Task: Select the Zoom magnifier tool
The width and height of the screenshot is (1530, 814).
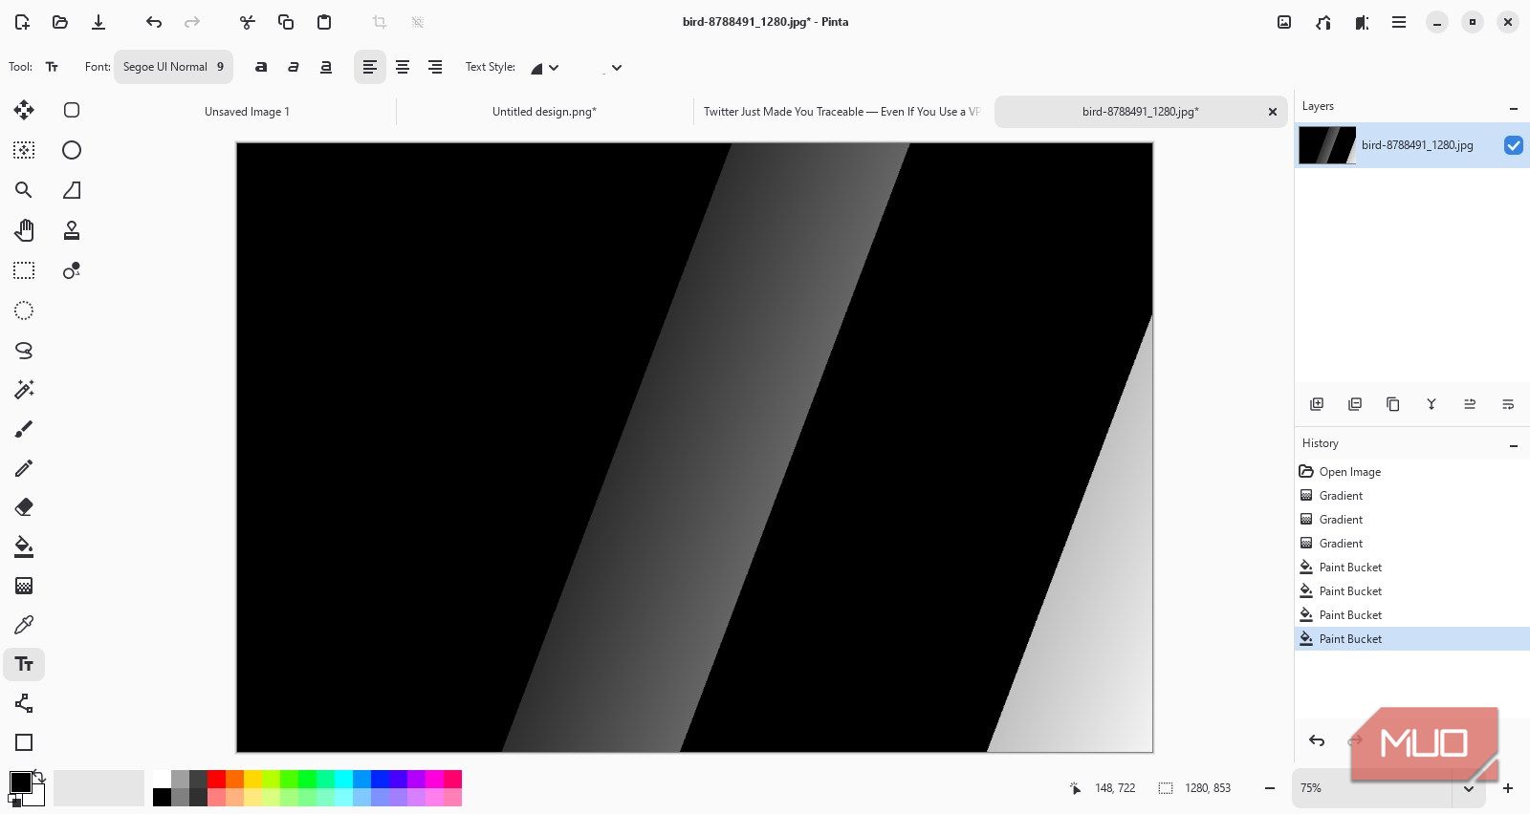Action: pos(24,190)
